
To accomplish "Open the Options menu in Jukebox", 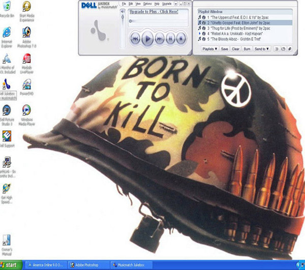I will click(x=147, y=4).
